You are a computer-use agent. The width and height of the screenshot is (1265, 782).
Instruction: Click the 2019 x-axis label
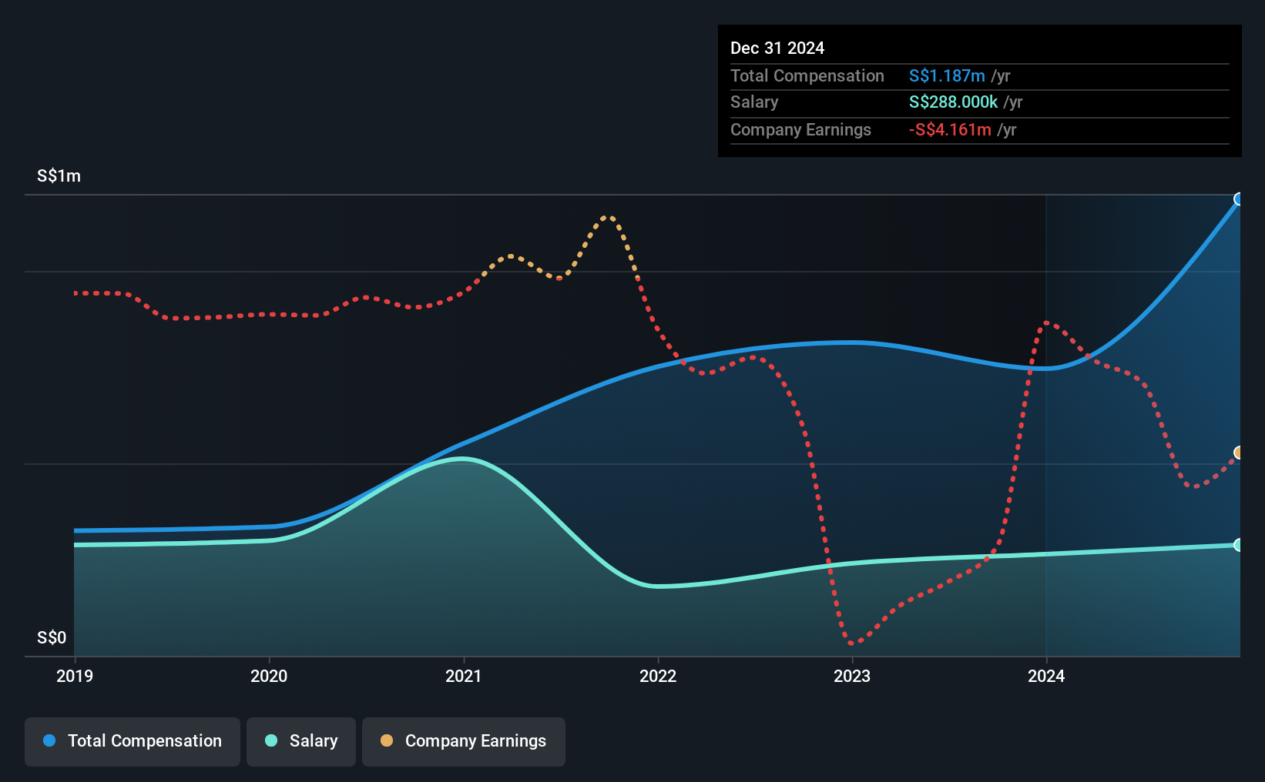pyautogui.click(x=75, y=676)
